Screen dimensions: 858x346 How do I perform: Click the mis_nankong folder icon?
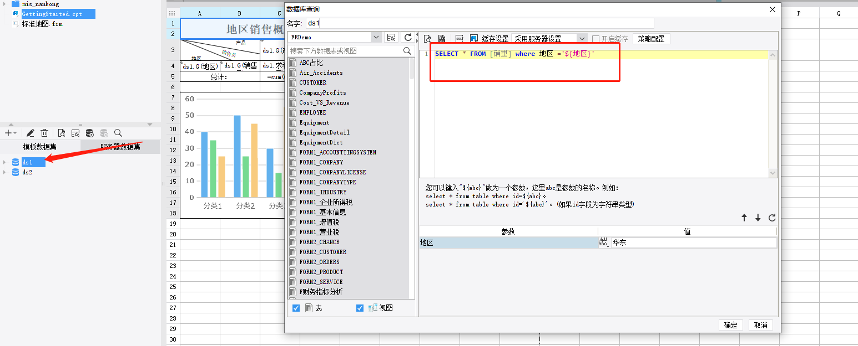[x=16, y=4]
